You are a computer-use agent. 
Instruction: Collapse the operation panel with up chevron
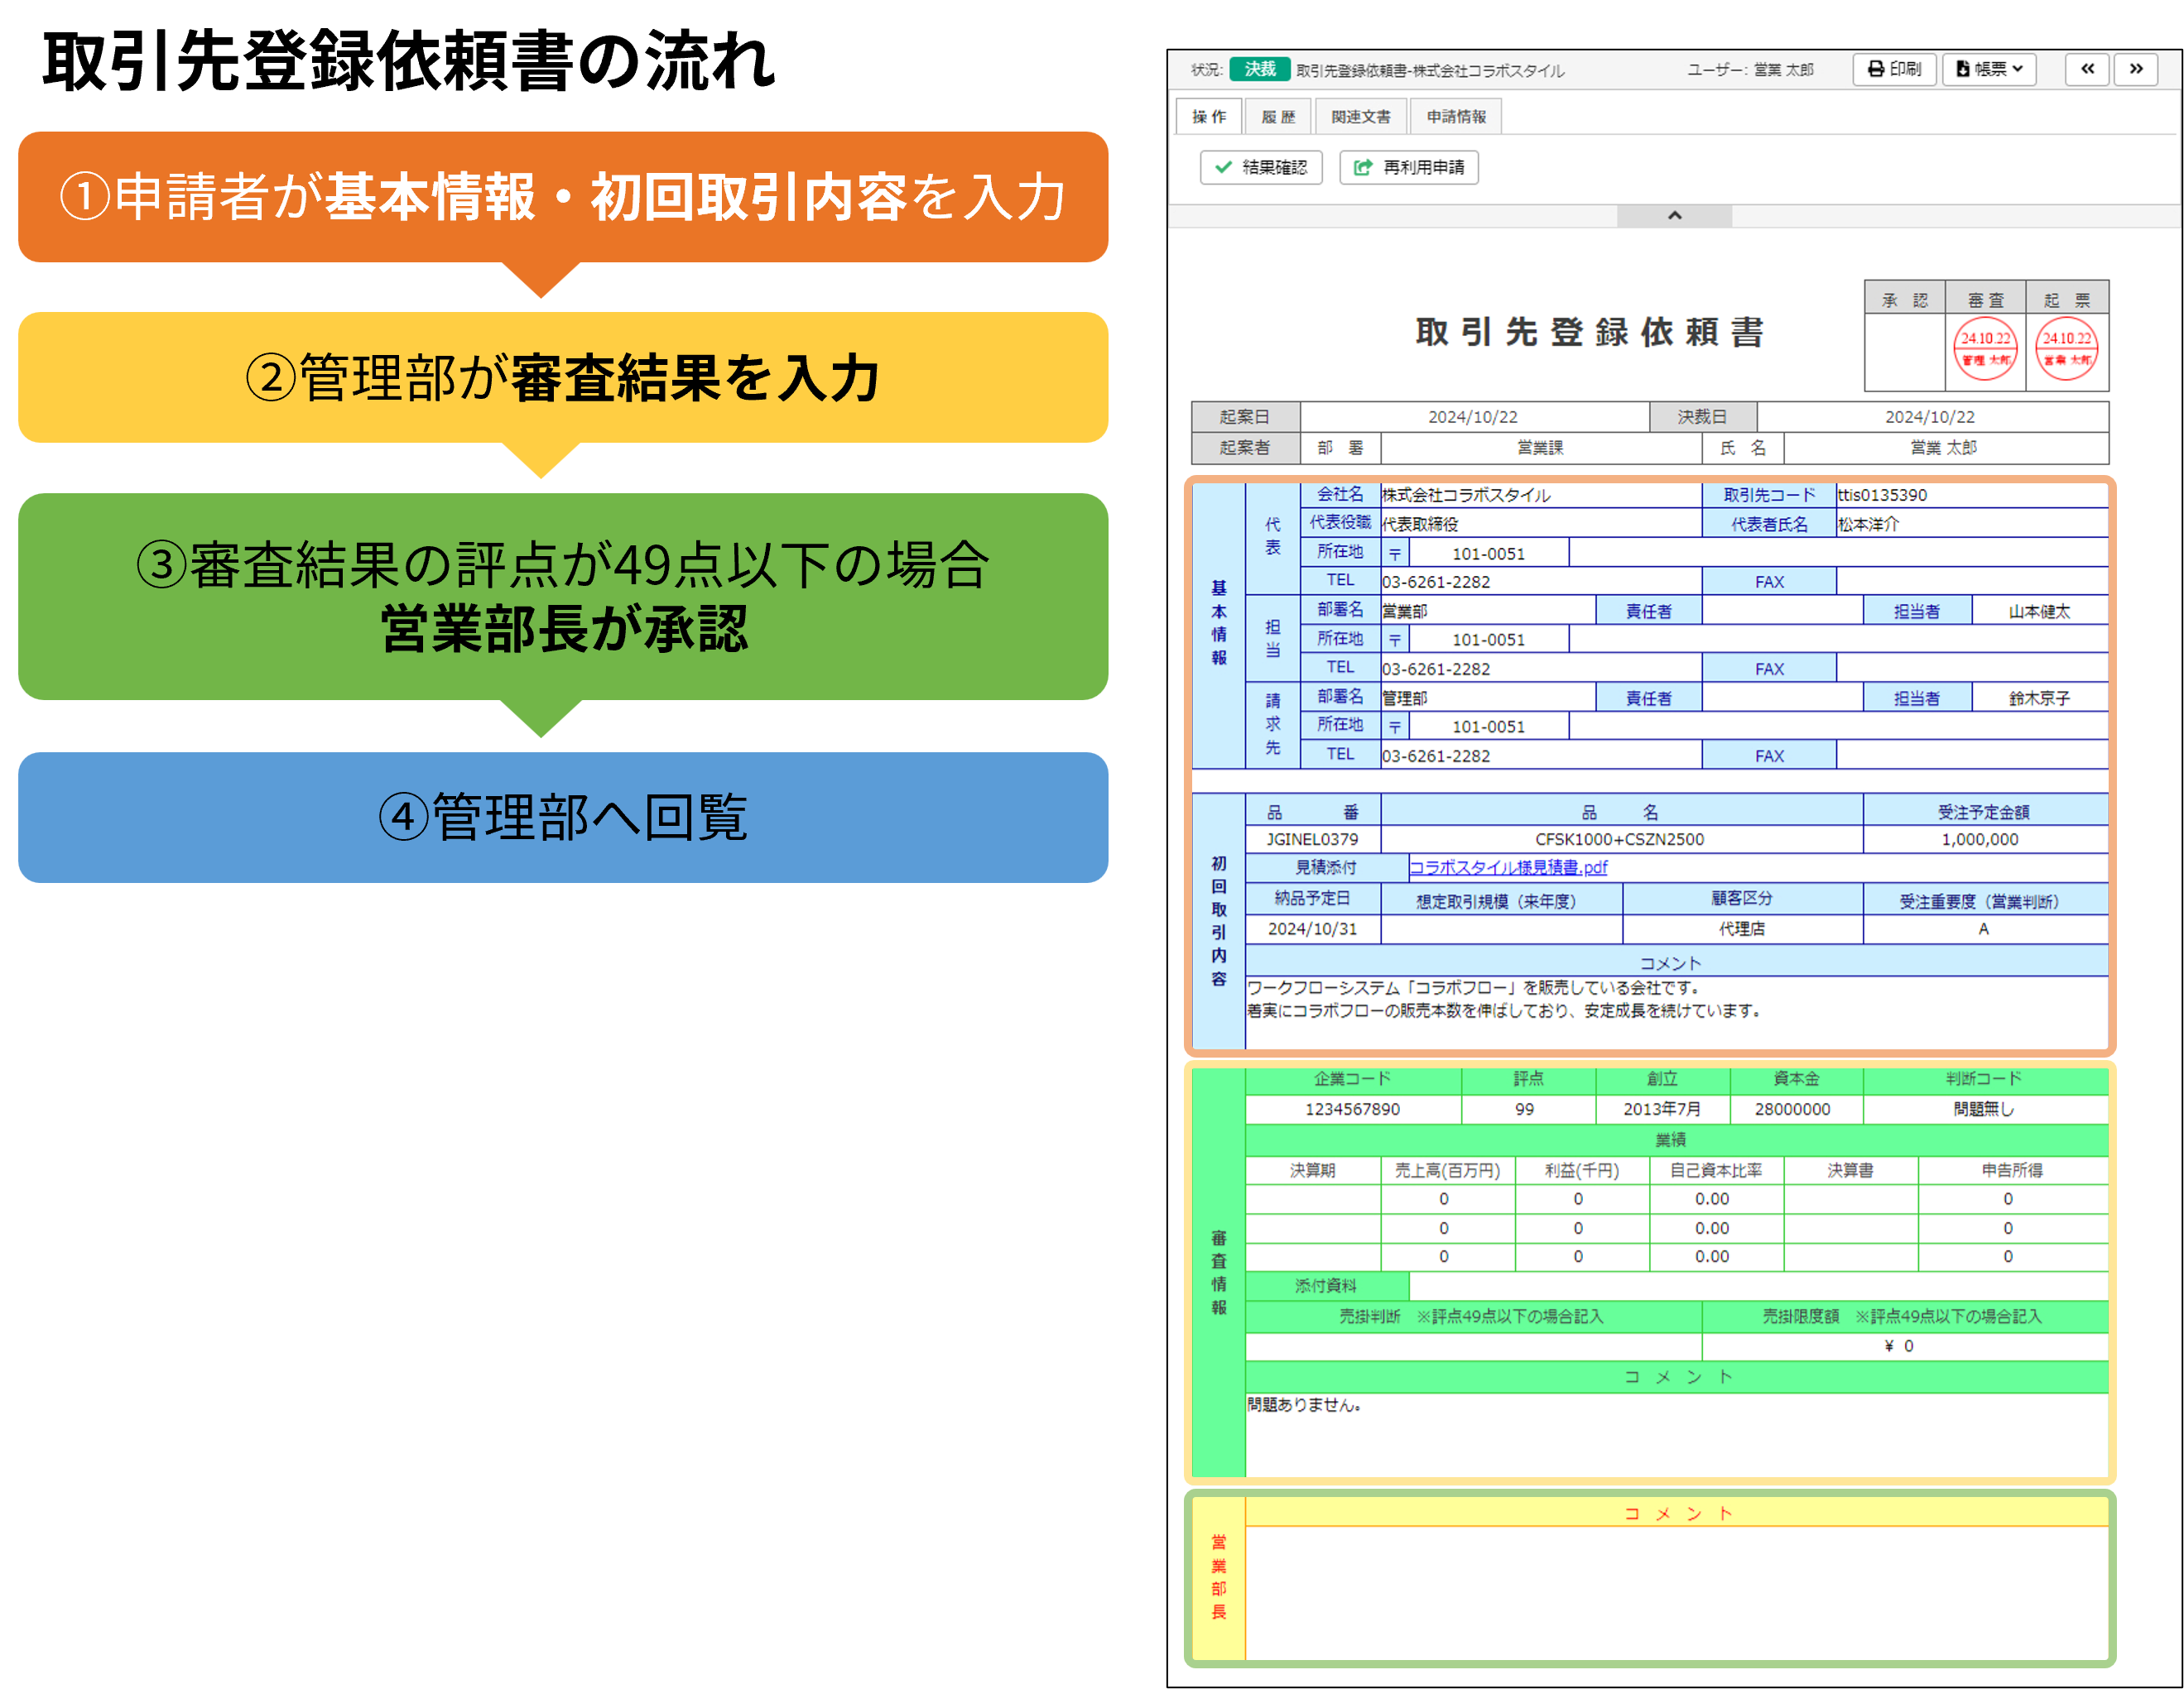tap(1675, 216)
